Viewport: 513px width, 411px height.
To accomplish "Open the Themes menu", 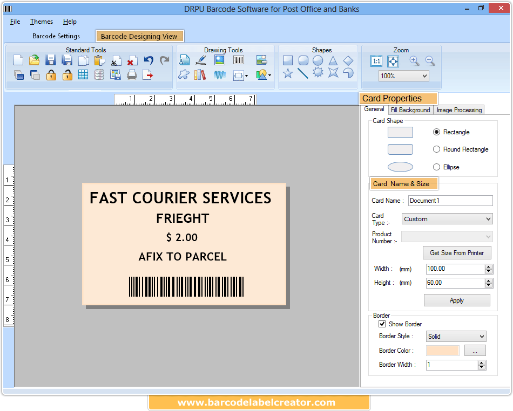I will point(42,22).
